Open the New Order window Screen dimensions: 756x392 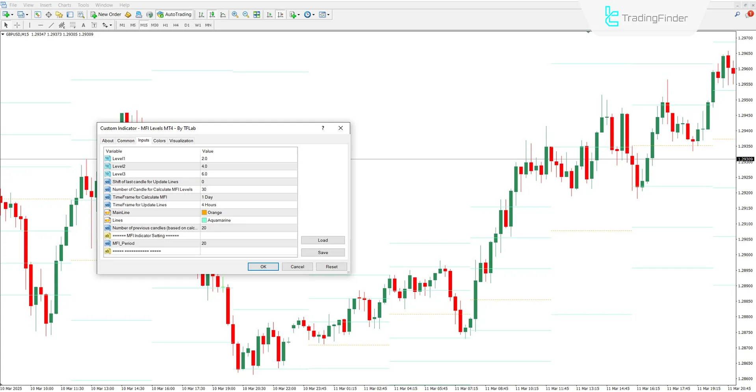click(x=105, y=14)
